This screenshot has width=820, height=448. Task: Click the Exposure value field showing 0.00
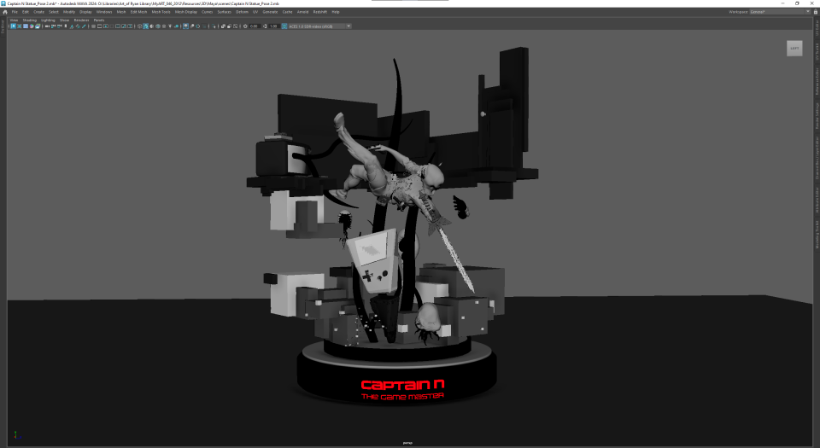tap(255, 26)
